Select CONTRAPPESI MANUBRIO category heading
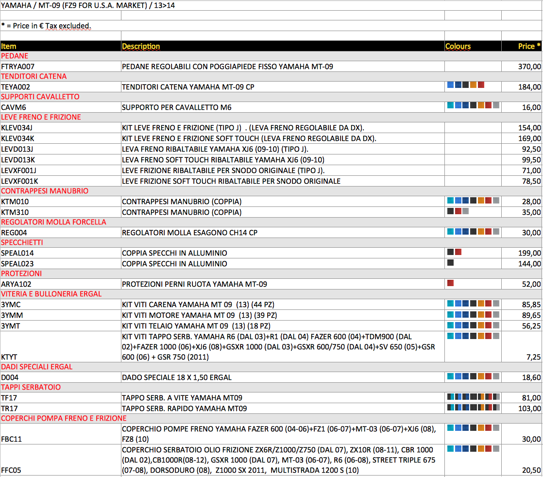 tap(45, 191)
